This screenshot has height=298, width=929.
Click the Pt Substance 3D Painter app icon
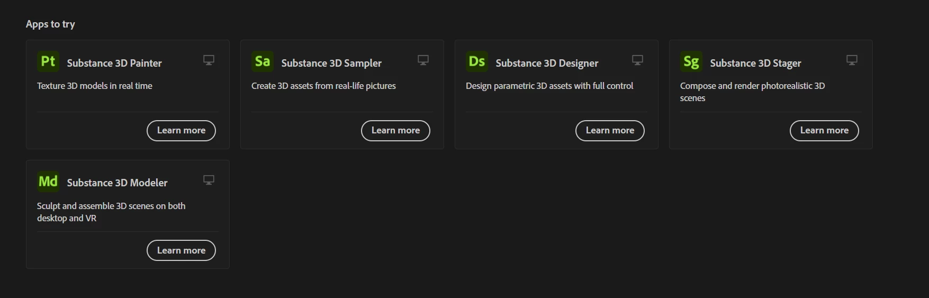coord(48,61)
